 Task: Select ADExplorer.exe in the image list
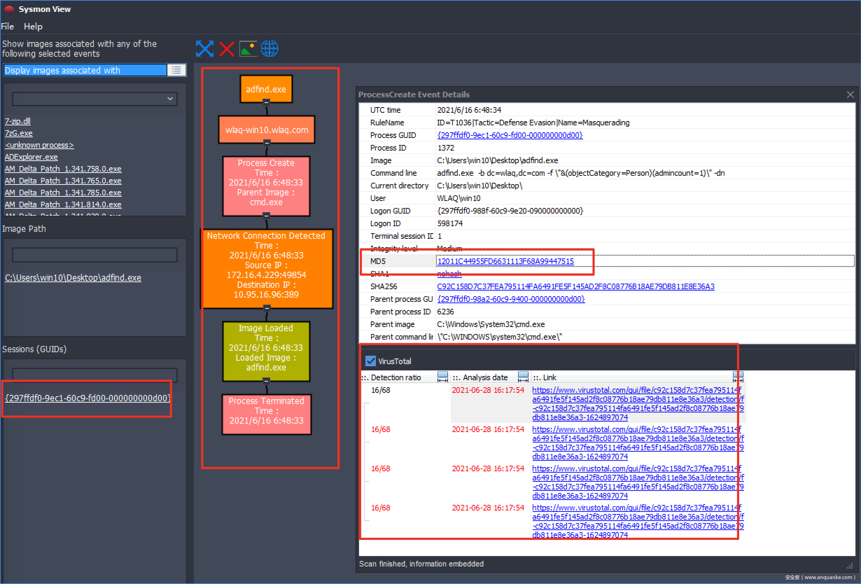(31, 157)
